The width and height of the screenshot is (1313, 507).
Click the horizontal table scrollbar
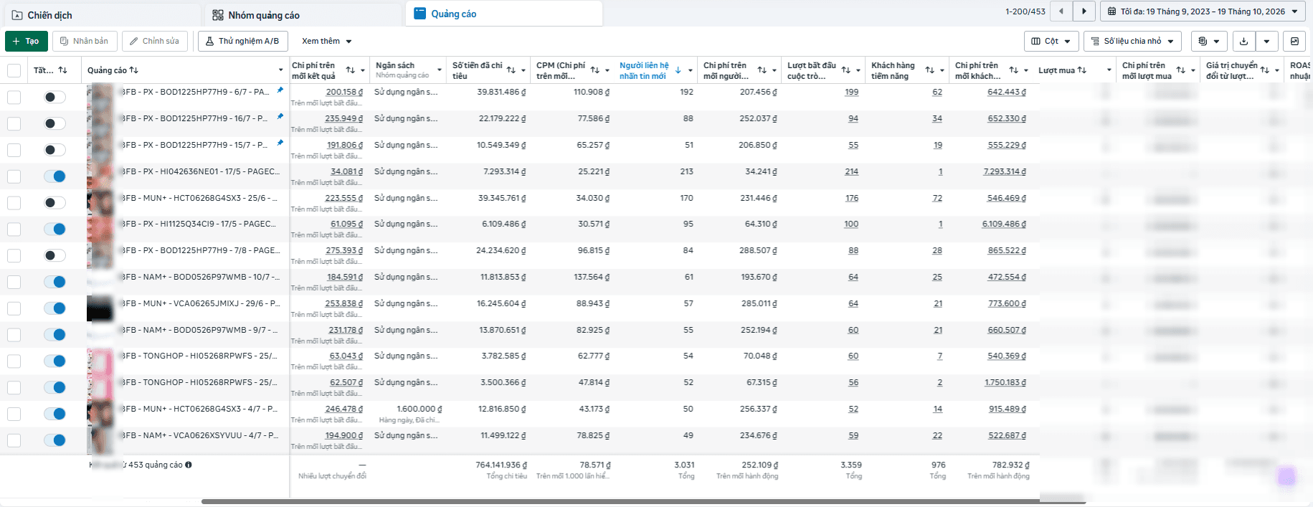[x=643, y=501]
